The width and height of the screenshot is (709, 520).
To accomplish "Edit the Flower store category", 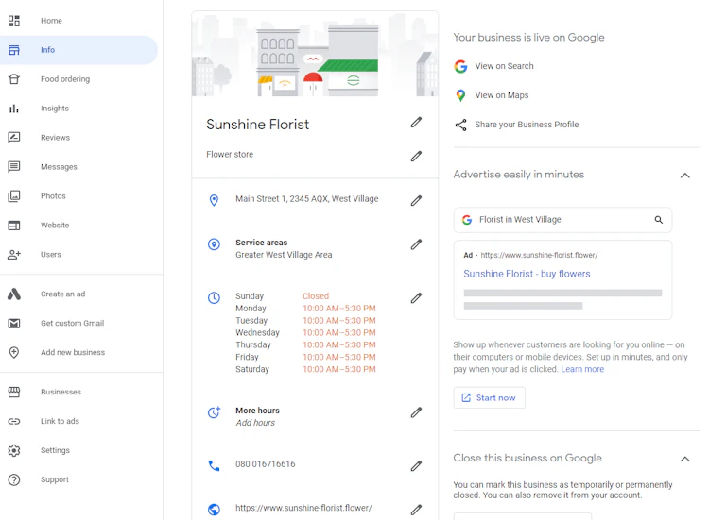I will click(x=417, y=156).
